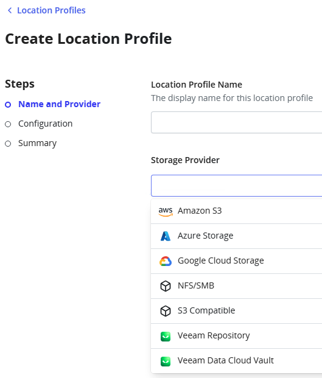Click the Azure Storage logo icon
The width and height of the screenshot is (322, 378).
tap(166, 236)
